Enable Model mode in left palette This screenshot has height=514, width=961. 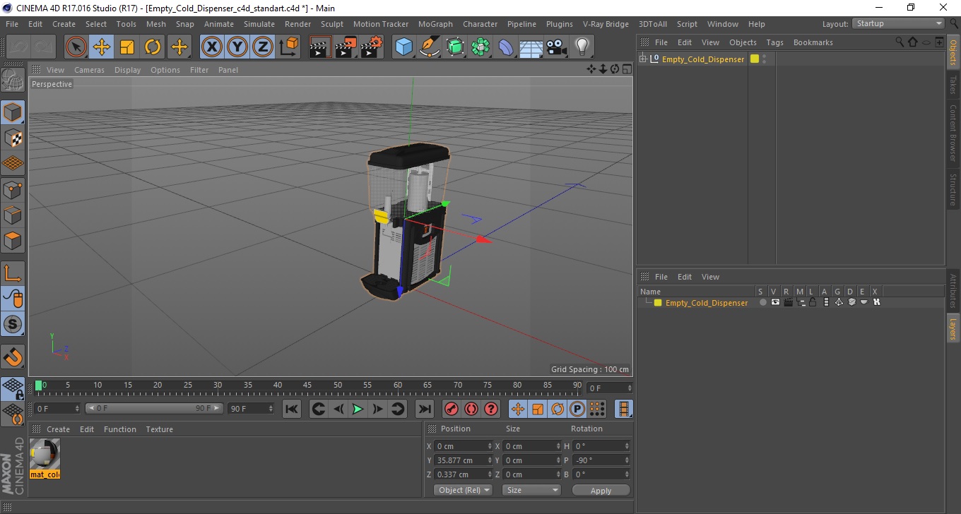13,112
